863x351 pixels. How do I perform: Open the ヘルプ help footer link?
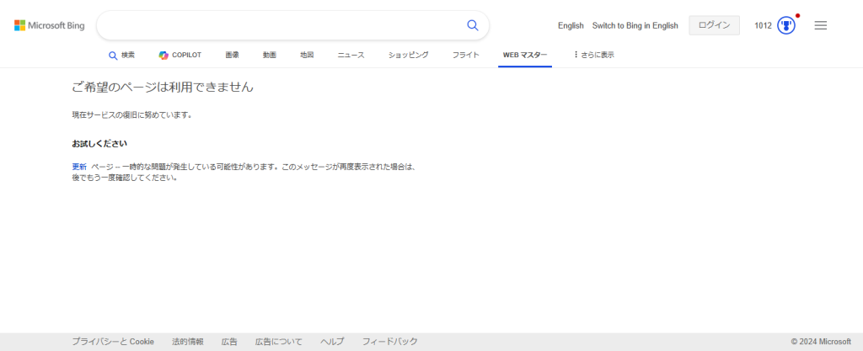point(332,342)
